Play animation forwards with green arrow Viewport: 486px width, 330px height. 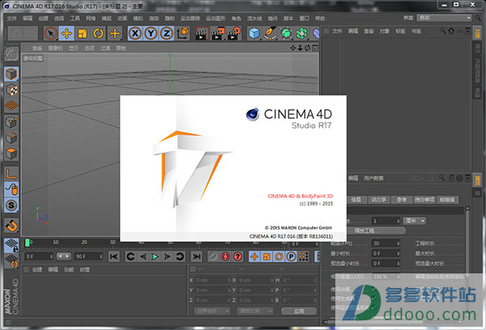point(155,256)
